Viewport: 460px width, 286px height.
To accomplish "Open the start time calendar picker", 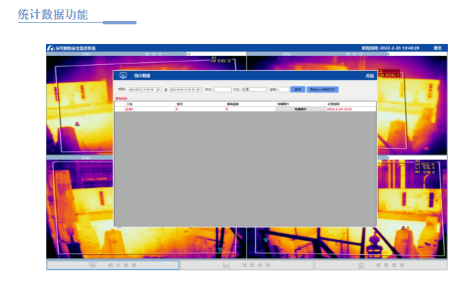I will 159,89.
